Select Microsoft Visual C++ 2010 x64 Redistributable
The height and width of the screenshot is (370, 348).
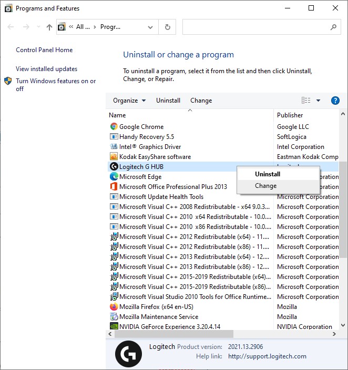tap(195, 217)
